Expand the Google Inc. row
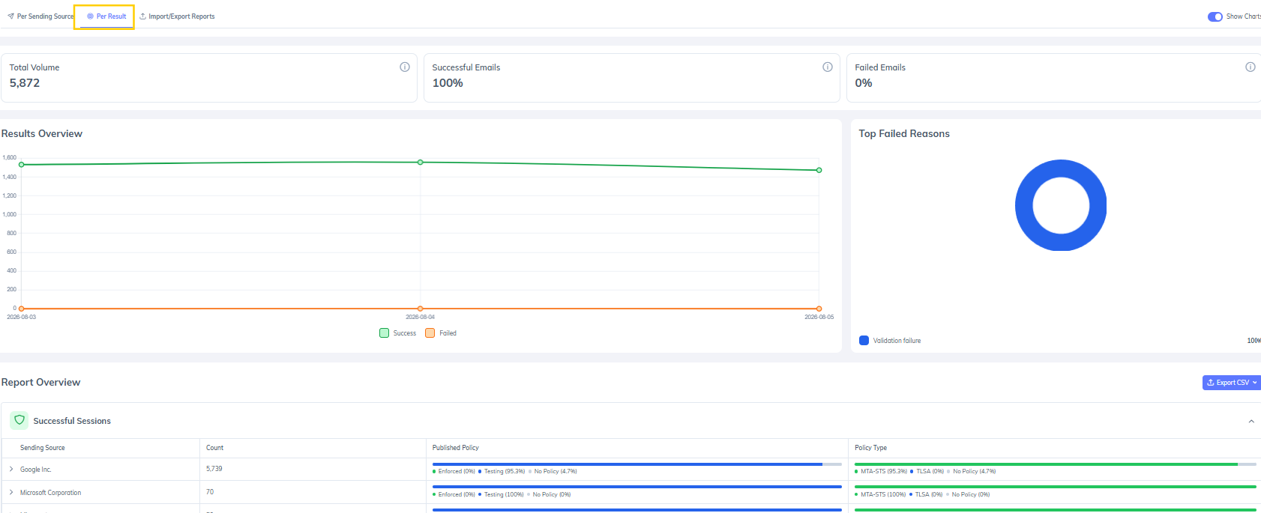Screen dimensions: 1261x513 coord(11,469)
